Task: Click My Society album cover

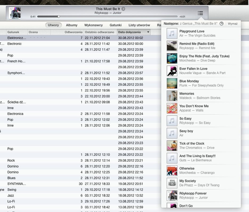Action: [x=172, y=183]
